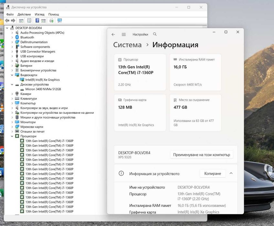The image size is (274, 226).
Task: Click the blue Help question-mark toolbar icon
Action: coord(37,20)
